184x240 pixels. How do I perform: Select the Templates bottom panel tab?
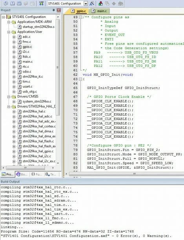click(x=51, y=174)
